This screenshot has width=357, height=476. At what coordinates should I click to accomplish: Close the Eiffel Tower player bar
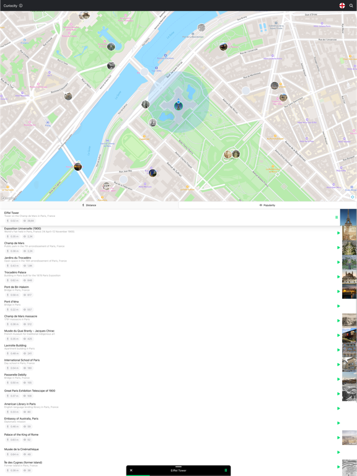(x=131, y=470)
